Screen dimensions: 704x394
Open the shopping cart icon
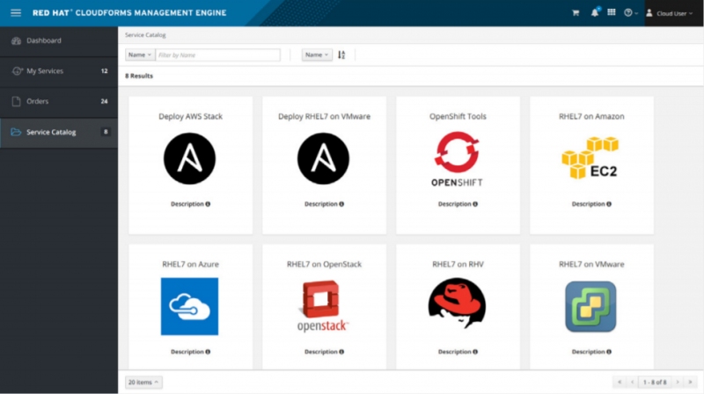(x=576, y=13)
